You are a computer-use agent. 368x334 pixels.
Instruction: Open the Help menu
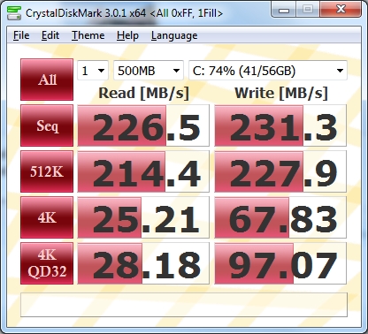(x=127, y=35)
